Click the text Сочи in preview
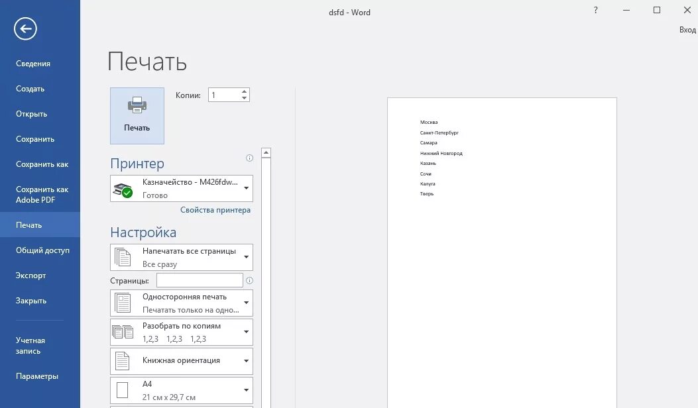The width and height of the screenshot is (698, 408). coord(426,174)
